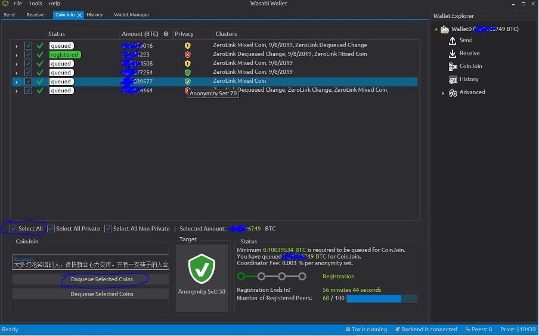Click green privacy shield on row ending 77254

187,73
